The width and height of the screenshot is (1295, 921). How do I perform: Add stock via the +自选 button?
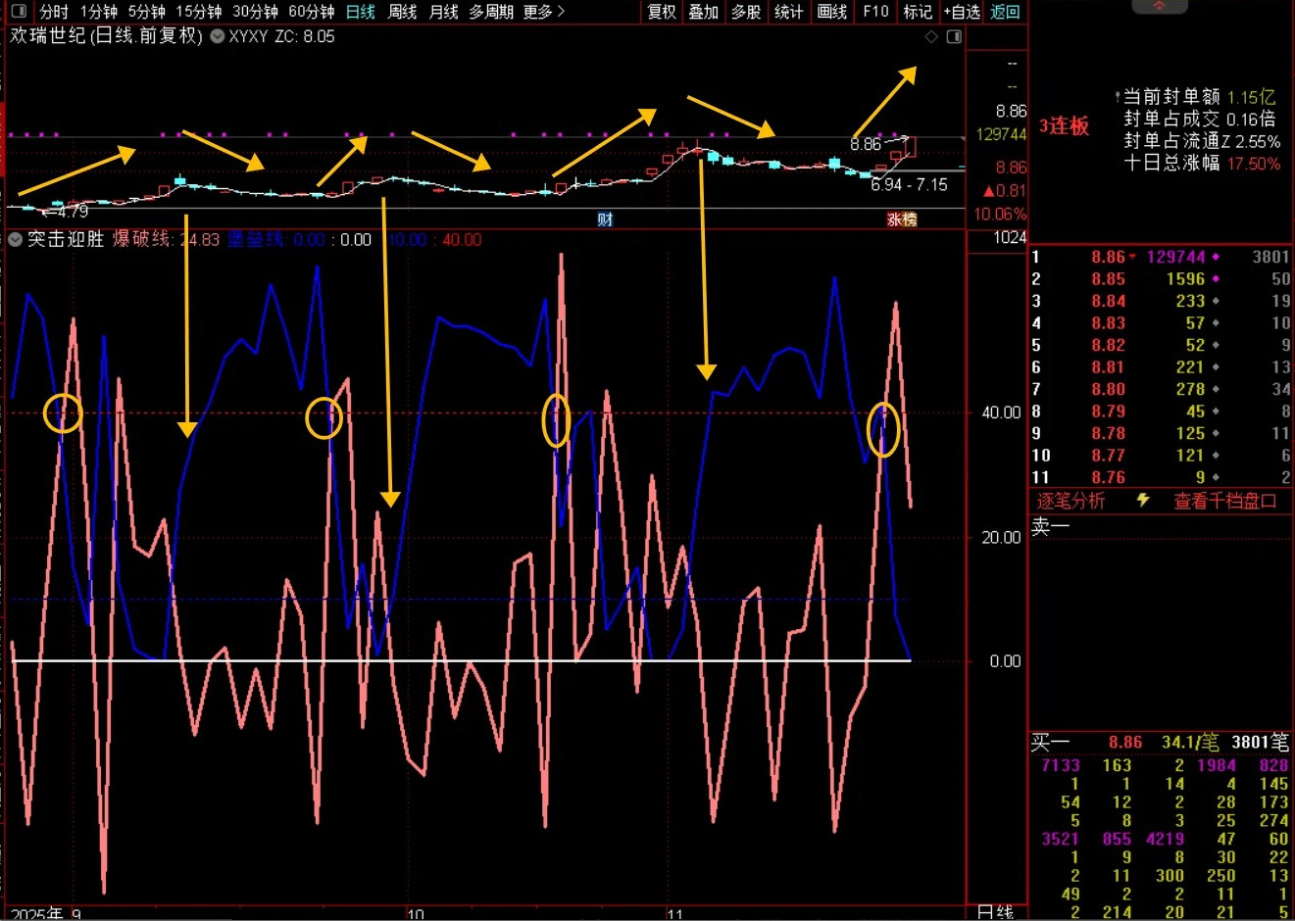tap(961, 12)
